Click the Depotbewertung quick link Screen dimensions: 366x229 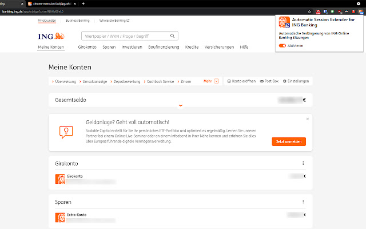(125, 81)
